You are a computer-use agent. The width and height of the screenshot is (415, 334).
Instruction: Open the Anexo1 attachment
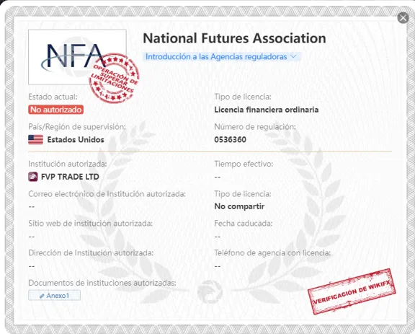point(54,295)
